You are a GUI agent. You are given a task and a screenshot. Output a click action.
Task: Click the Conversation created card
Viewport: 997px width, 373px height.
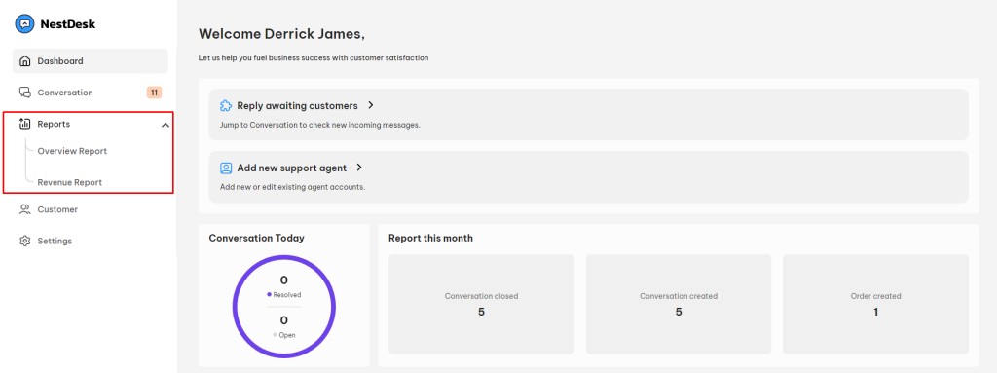[x=679, y=304]
